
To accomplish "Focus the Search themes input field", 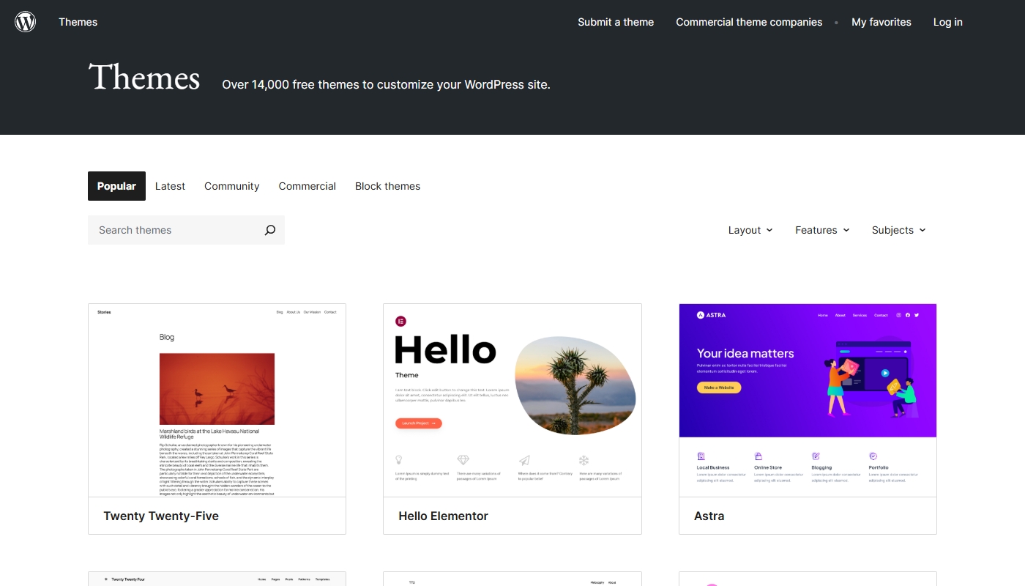I will [x=176, y=230].
